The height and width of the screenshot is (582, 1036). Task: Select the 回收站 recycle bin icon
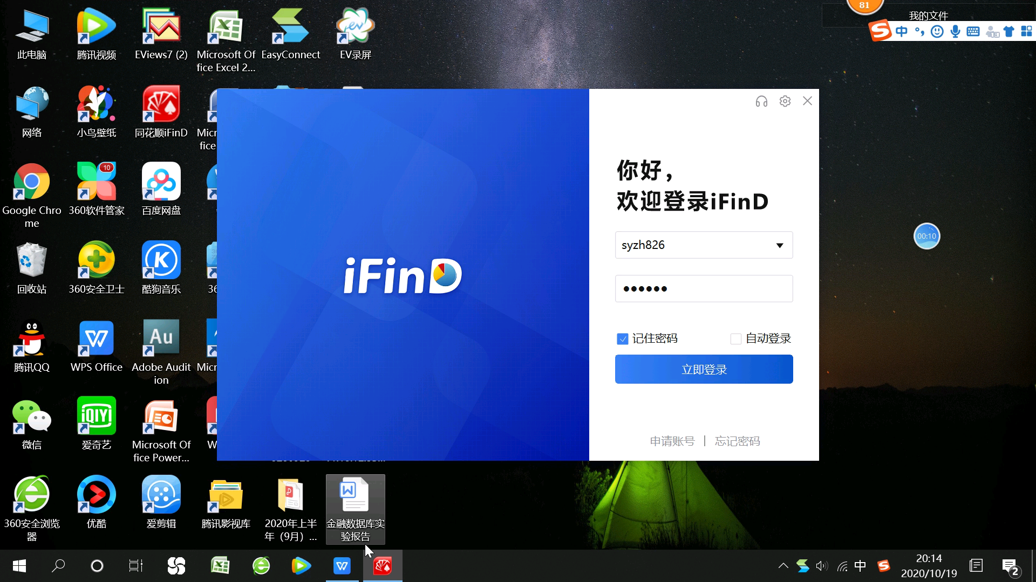tap(32, 268)
